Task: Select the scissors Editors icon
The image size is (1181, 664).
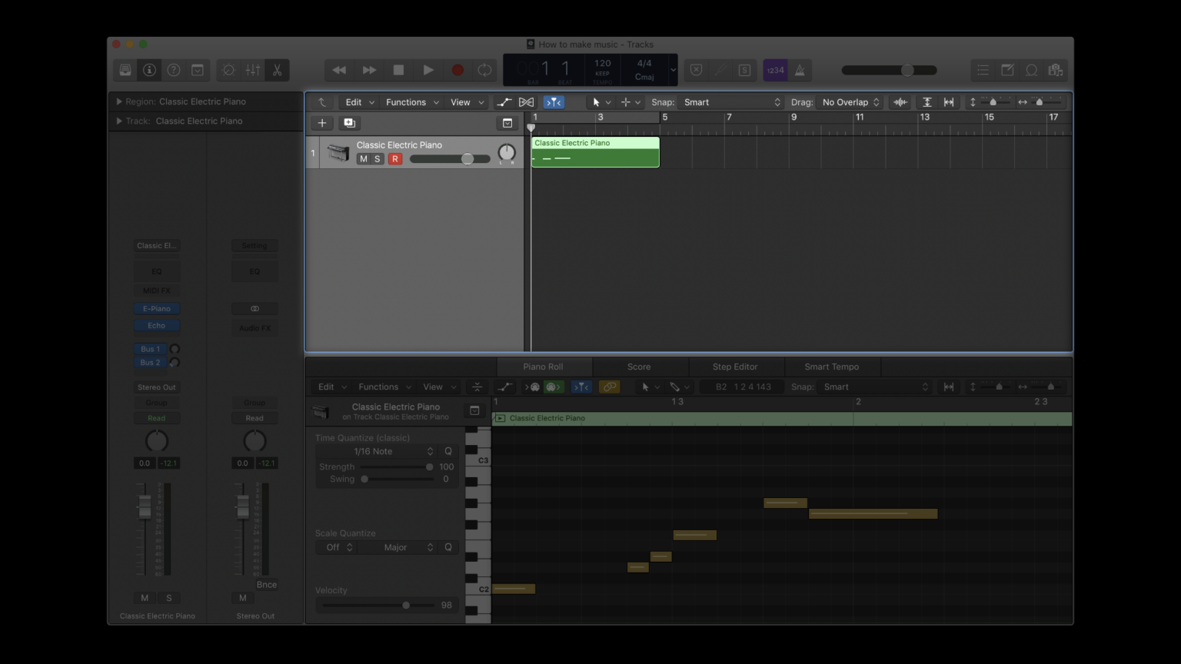Action: 278,70
